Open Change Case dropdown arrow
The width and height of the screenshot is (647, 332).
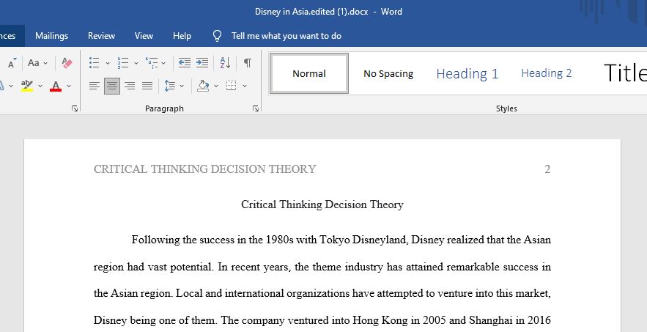(x=45, y=63)
